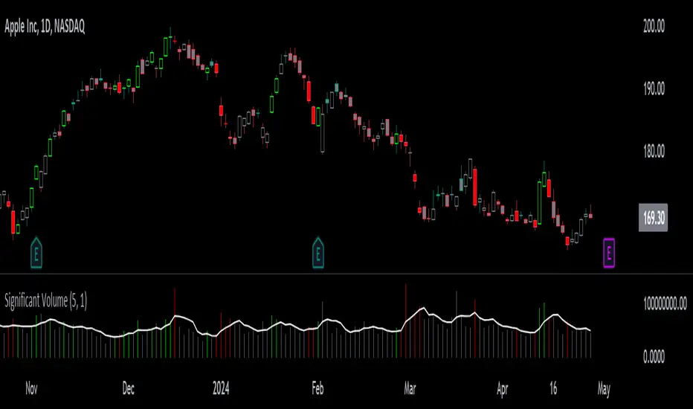Click the 100000000.00 volume axis label
This screenshot has width=693, height=409.
click(665, 303)
